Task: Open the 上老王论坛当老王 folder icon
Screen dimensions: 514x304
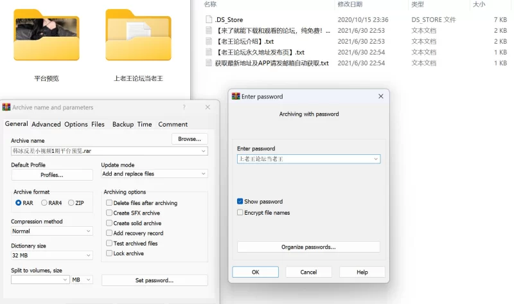Action: (x=138, y=35)
